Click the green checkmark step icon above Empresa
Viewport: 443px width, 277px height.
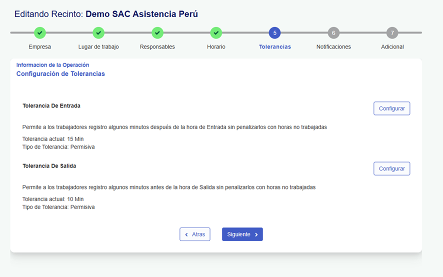[x=40, y=33]
